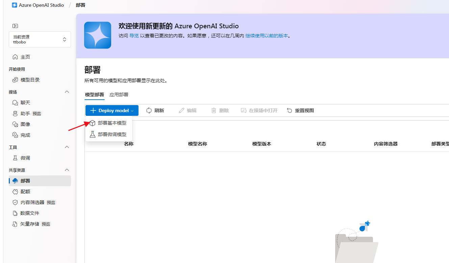
Task: Click the 删除 button label
Action: pyautogui.click(x=224, y=110)
